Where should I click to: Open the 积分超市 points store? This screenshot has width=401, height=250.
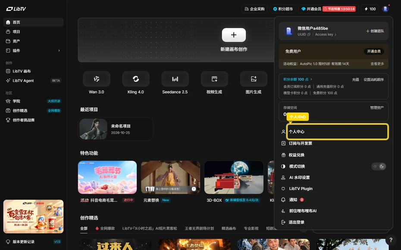tap(283, 9)
